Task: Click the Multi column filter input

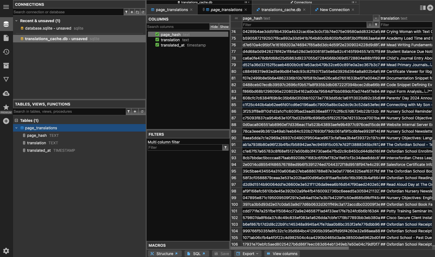Action: point(185,148)
